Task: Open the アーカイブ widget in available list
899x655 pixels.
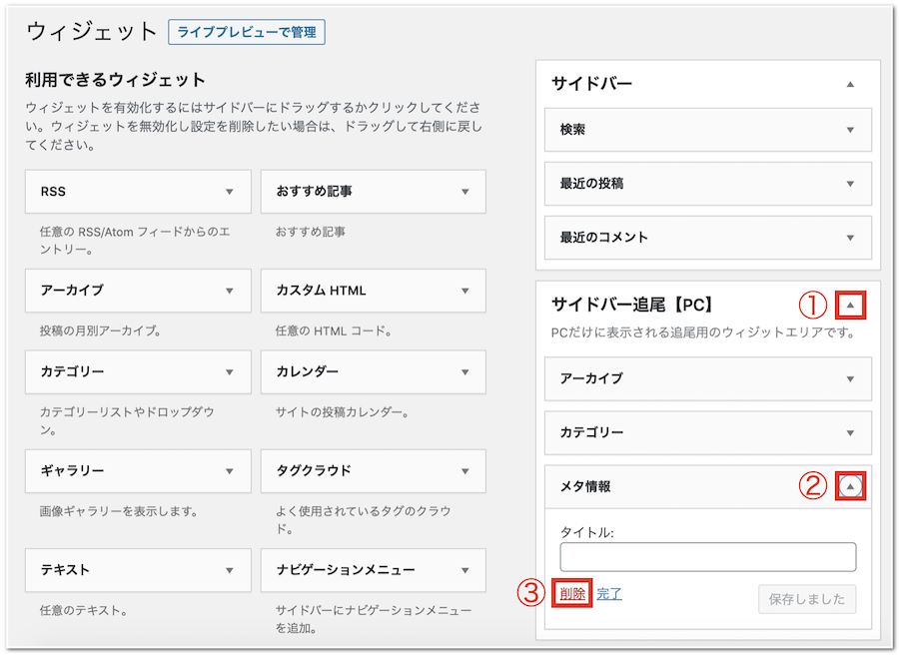Action: 229,291
